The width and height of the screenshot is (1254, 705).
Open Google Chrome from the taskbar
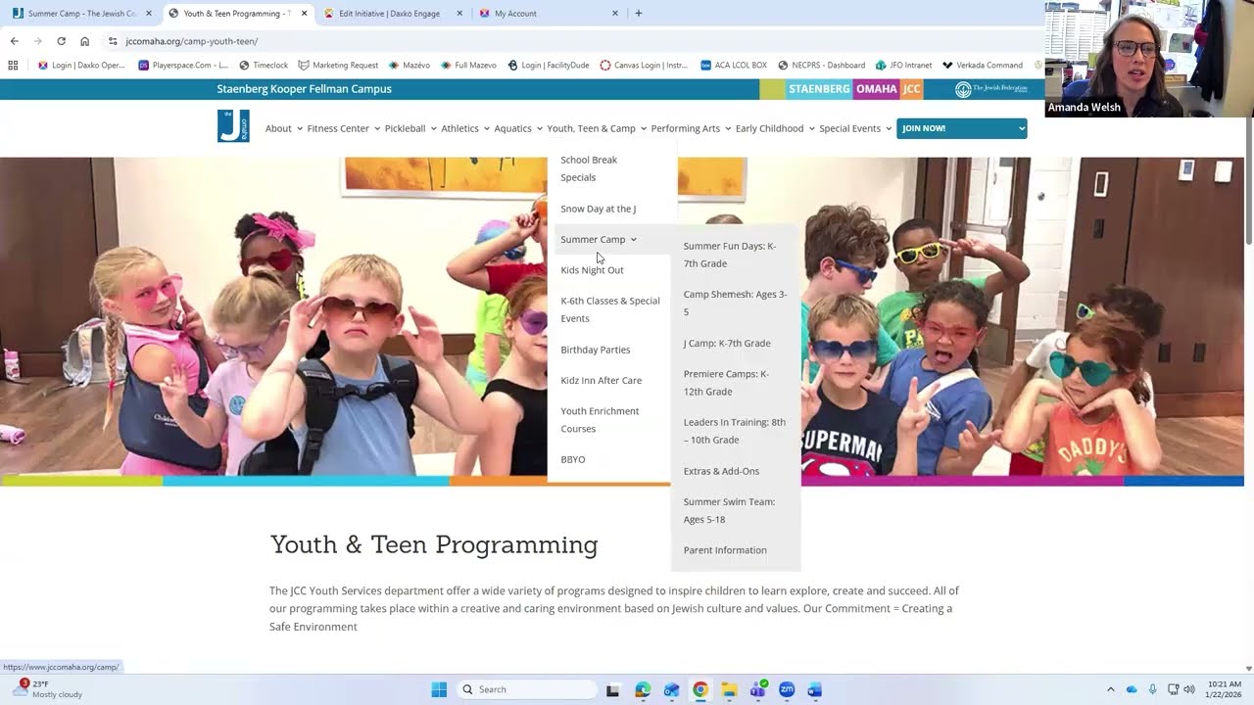click(x=700, y=689)
